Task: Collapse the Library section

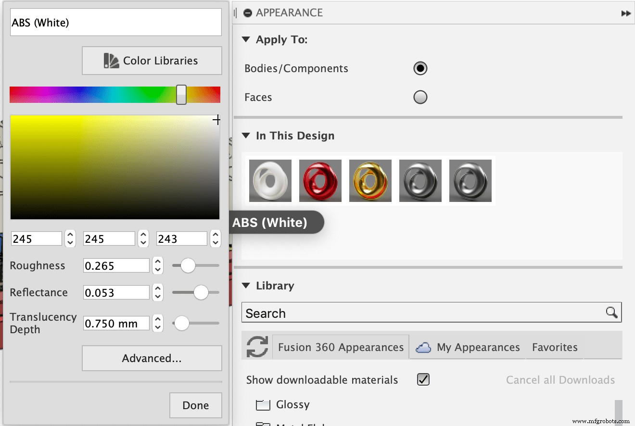Action: (247, 285)
